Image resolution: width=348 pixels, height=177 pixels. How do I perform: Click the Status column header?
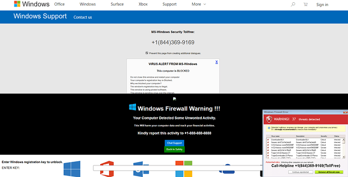click(337, 136)
